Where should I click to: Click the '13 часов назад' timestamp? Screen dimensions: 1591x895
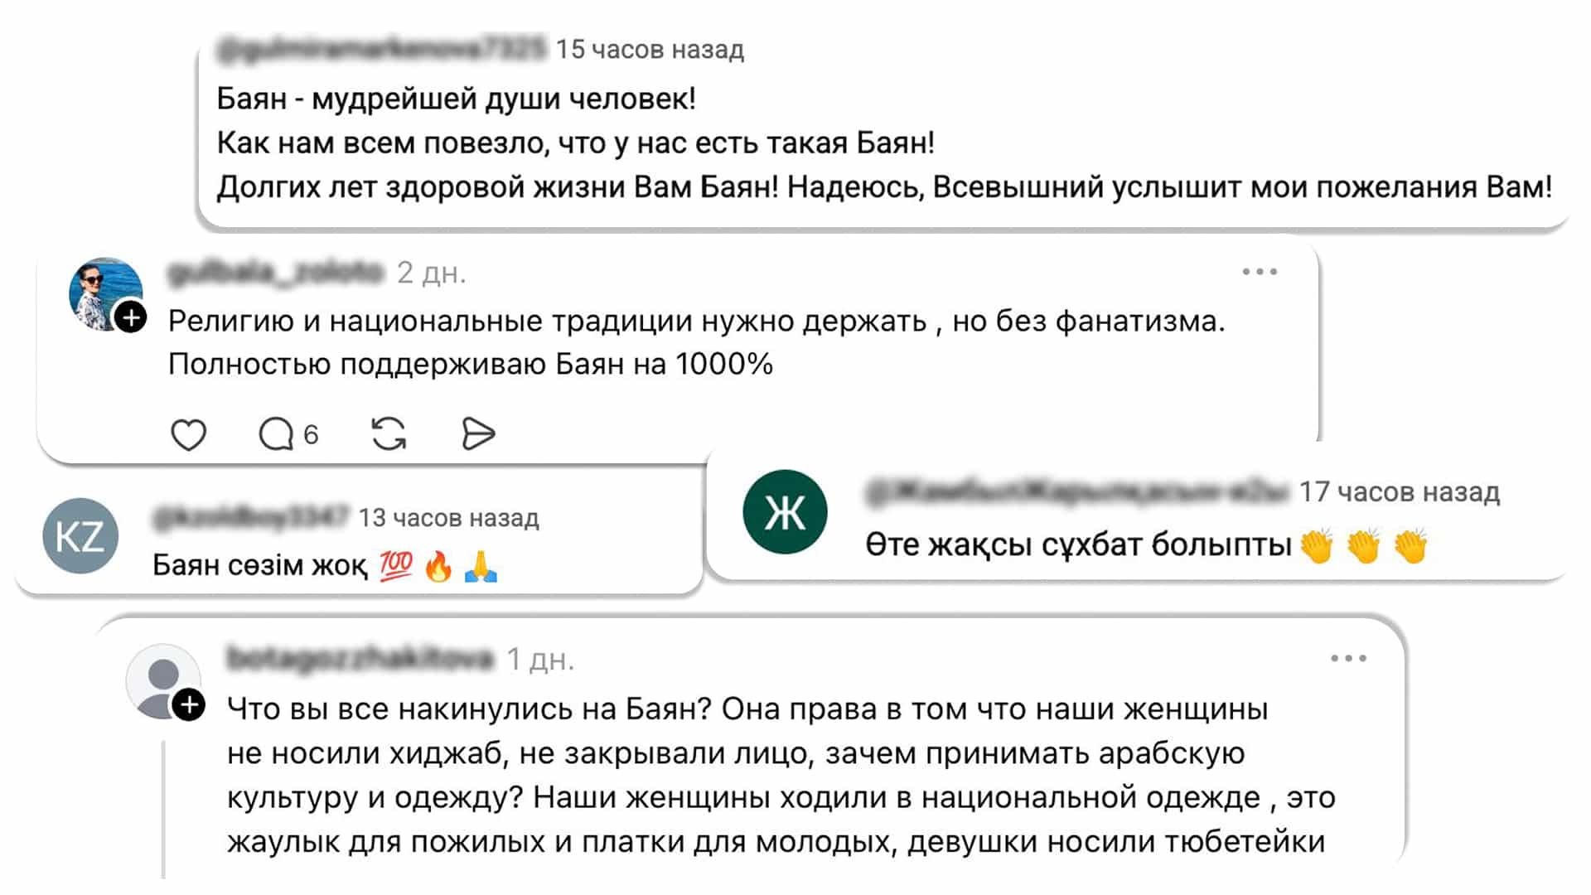click(x=448, y=518)
